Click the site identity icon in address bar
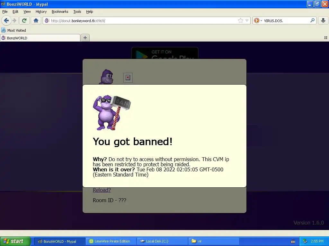 (x=47, y=20)
